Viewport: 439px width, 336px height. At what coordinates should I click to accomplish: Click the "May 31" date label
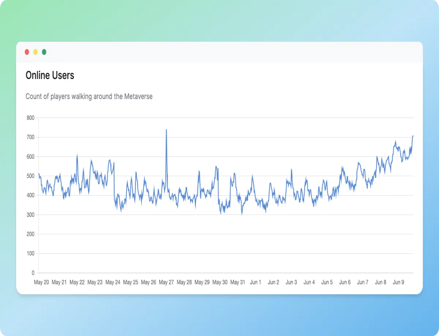click(238, 283)
